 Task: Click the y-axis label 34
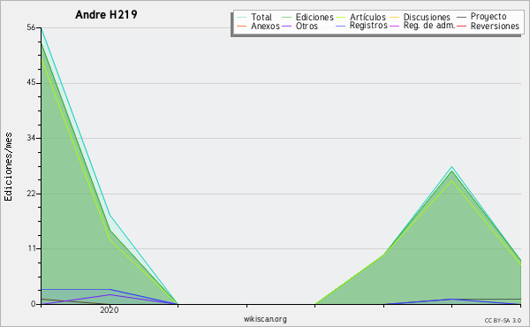coord(31,138)
